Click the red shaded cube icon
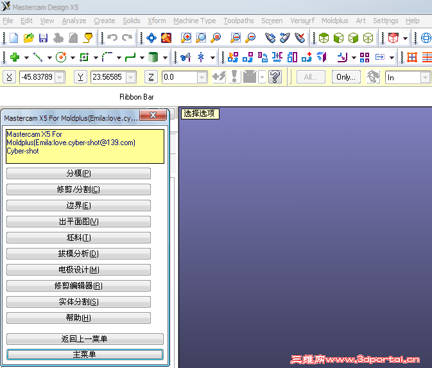Screen dimensions: 432x368 point(393,38)
